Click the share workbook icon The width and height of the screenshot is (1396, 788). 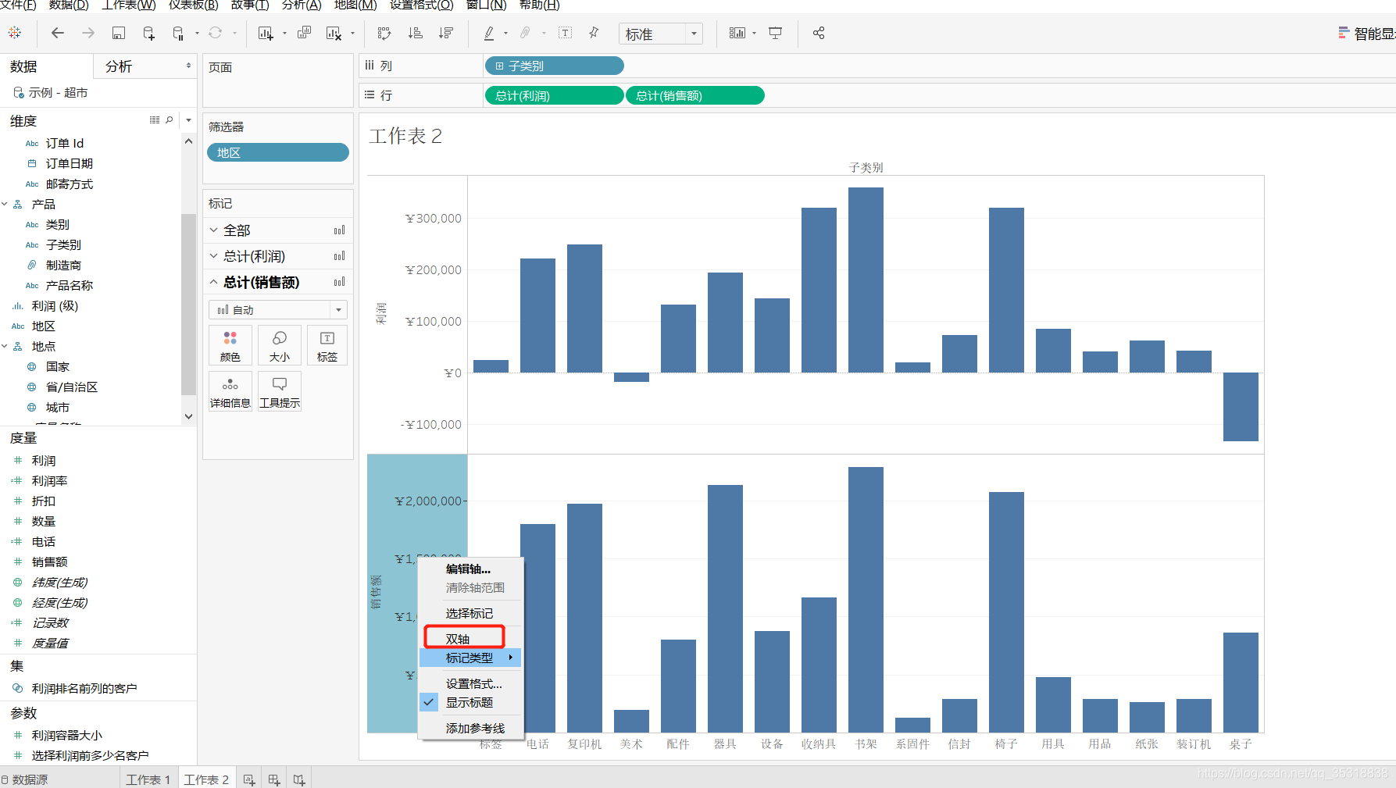(819, 33)
